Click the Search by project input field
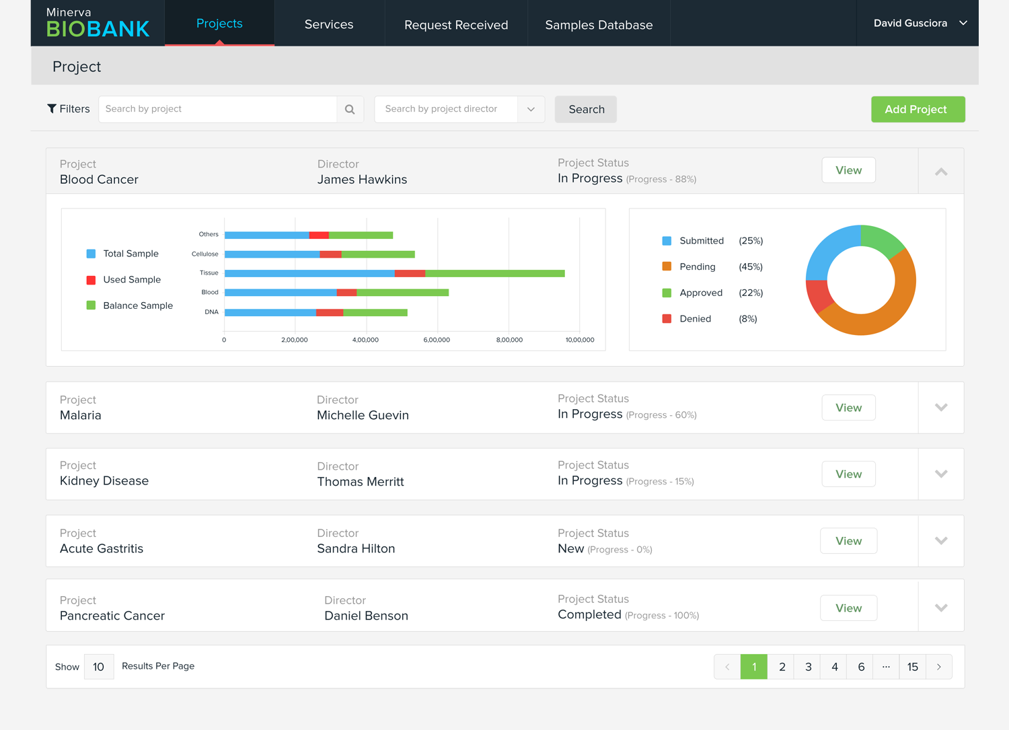Image resolution: width=1009 pixels, height=730 pixels. point(218,110)
